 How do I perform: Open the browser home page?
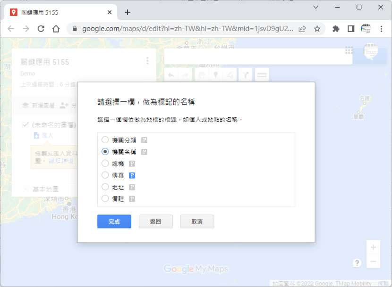pyautogui.click(x=56, y=29)
